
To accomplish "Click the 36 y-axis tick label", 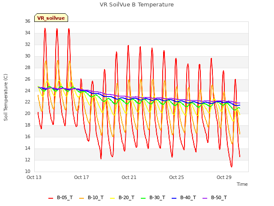I will [x=27, y=21].
